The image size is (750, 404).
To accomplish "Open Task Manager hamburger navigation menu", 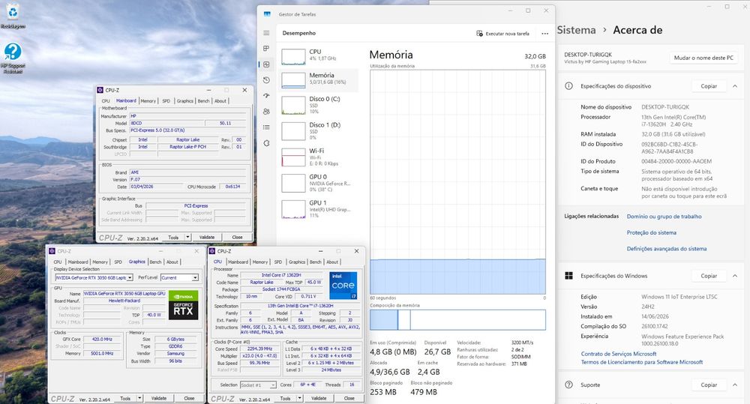I will coord(266,33).
